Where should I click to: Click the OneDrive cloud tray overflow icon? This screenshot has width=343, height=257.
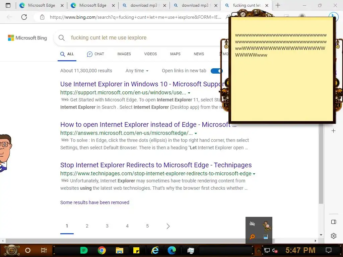pos(252,224)
